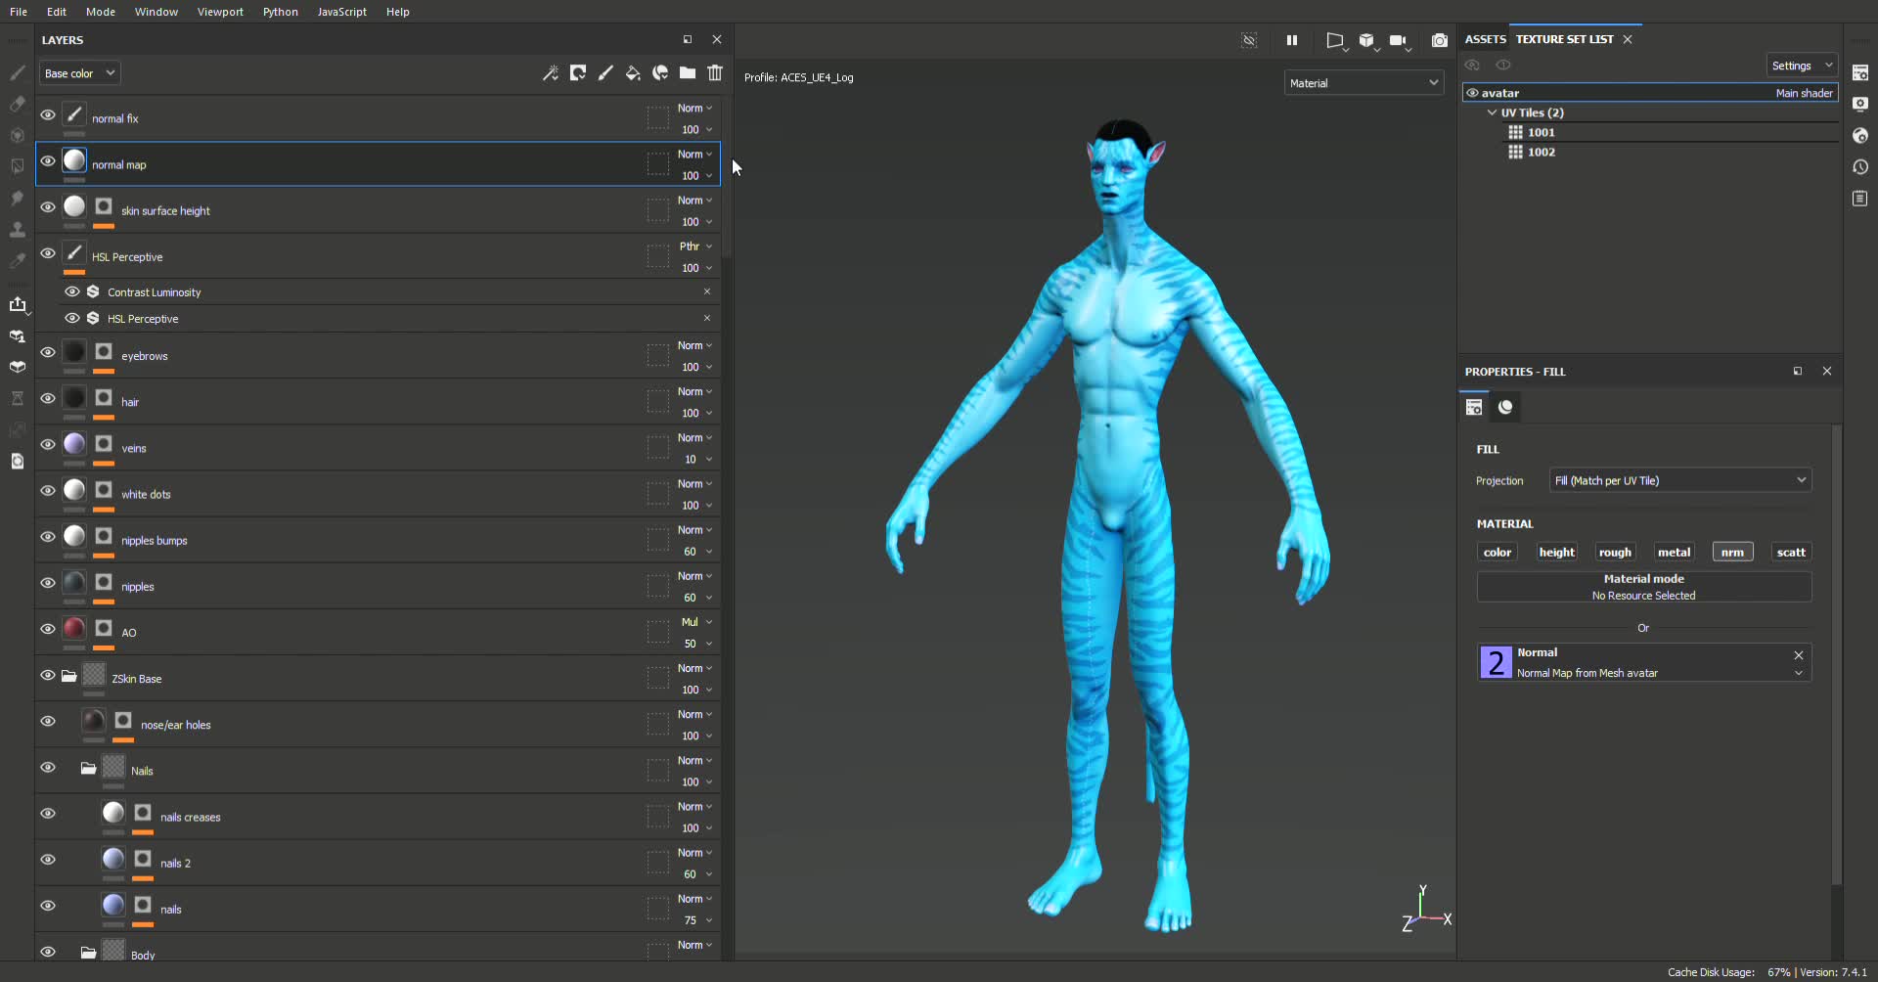Open the Material viewport mode dropdown
The height and width of the screenshot is (982, 1878).
(x=1364, y=83)
